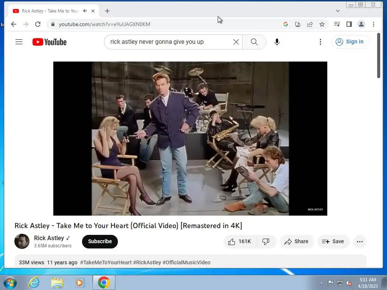Toggle the Chrome side panel
Image resolution: width=387 pixels, height=290 pixels.
(349, 24)
